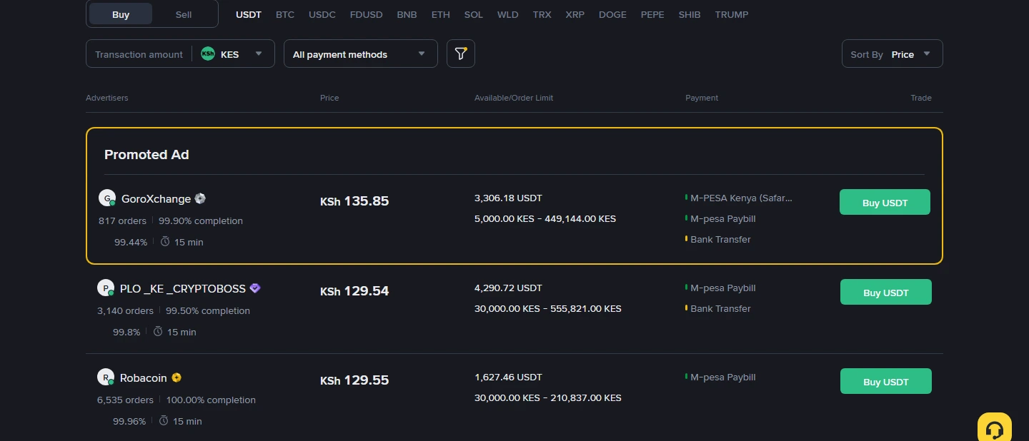Screen dimensions: 1029x441
Task: Select the USDC crypto tab
Action: coord(322,14)
